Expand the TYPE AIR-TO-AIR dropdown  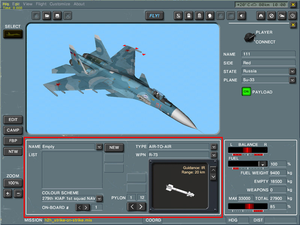click(214, 147)
